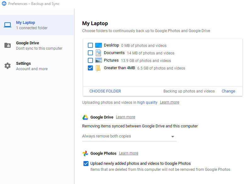Screen dimensions: 244x184
Task: Click the Pictures folder name
Action: [111, 60]
